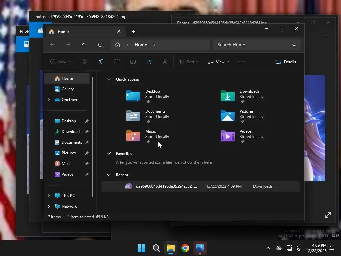Viewport: 341px width, 256px height.
Task: Click the Copy icon in toolbar
Action: pos(101,62)
